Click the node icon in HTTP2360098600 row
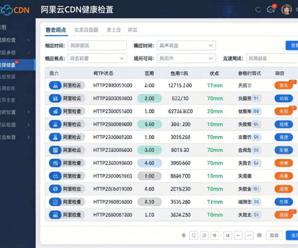298x248 pixels. (x=55, y=163)
